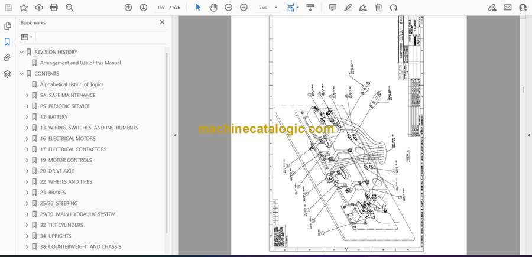
Task: Expand 25/26 STEERING bookmark
Action: [x=27, y=204]
